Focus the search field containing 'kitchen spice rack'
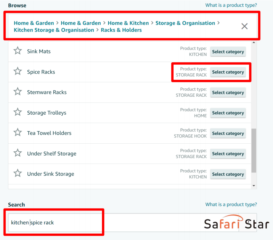Image resolution: width=273 pixels, height=240 pixels. (132, 222)
